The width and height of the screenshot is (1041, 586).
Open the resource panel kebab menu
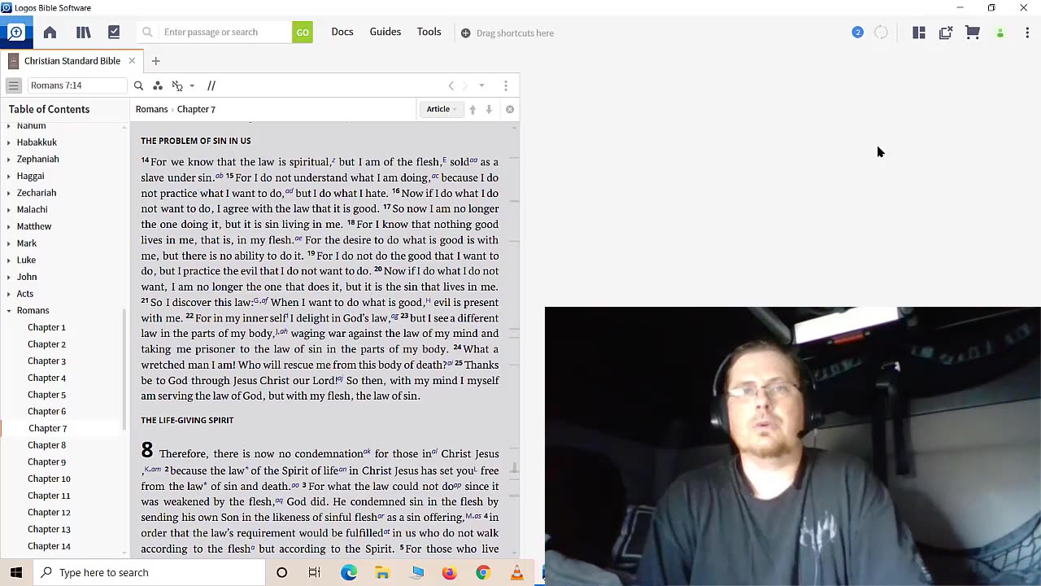tap(506, 85)
